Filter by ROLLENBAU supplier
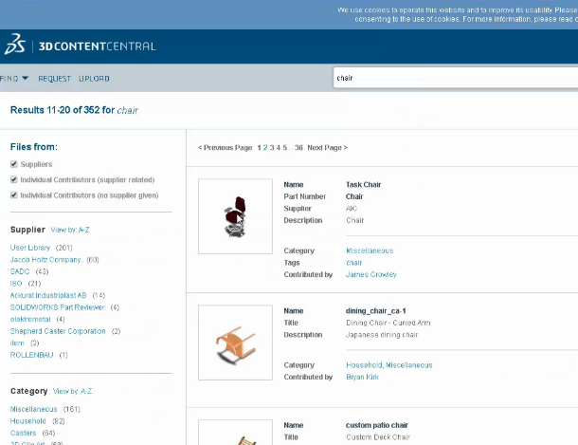This screenshot has width=578, height=445. click(x=31, y=355)
